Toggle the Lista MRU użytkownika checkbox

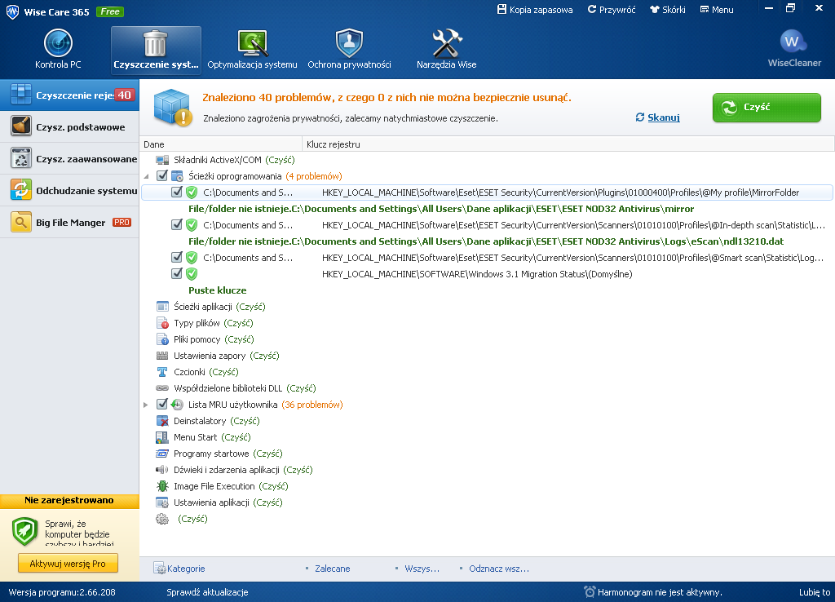coord(162,405)
